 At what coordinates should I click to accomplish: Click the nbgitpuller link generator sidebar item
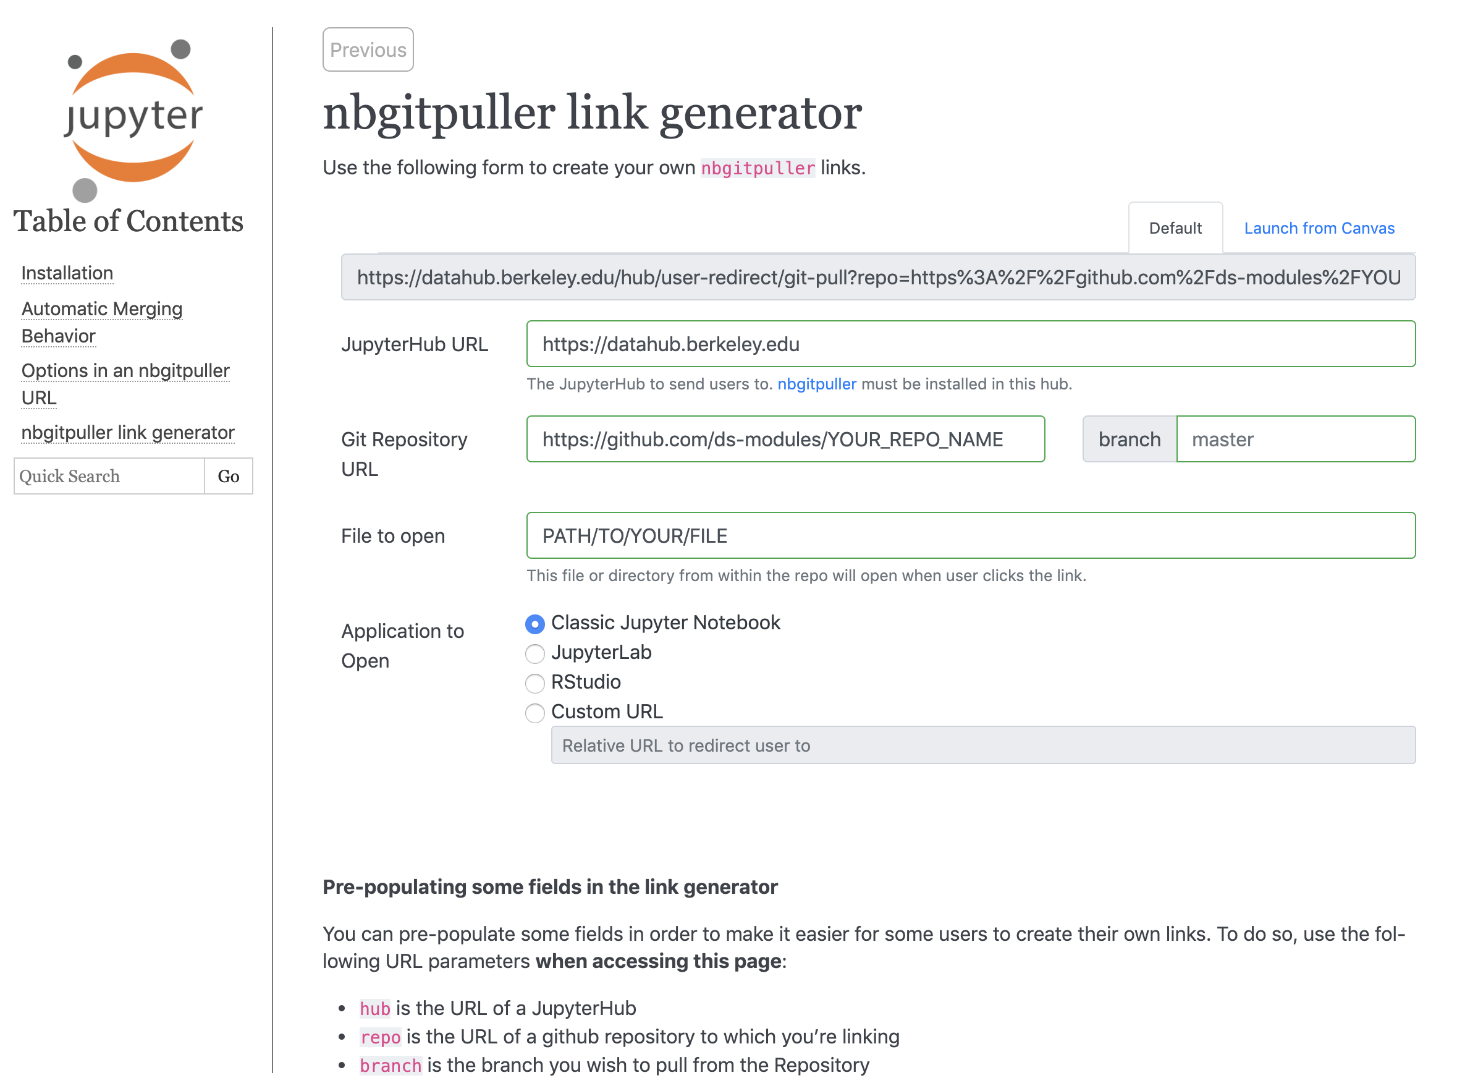click(127, 431)
